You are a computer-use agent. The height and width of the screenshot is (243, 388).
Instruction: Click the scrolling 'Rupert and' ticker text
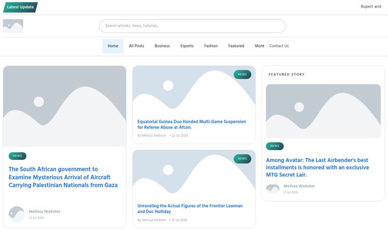click(371, 6)
